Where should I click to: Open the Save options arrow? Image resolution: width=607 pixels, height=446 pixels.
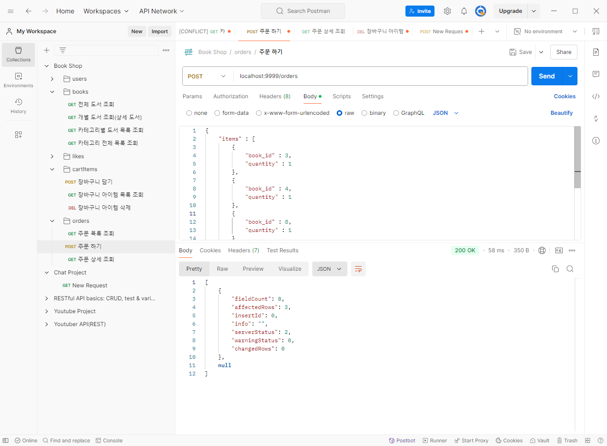(x=541, y=52)
